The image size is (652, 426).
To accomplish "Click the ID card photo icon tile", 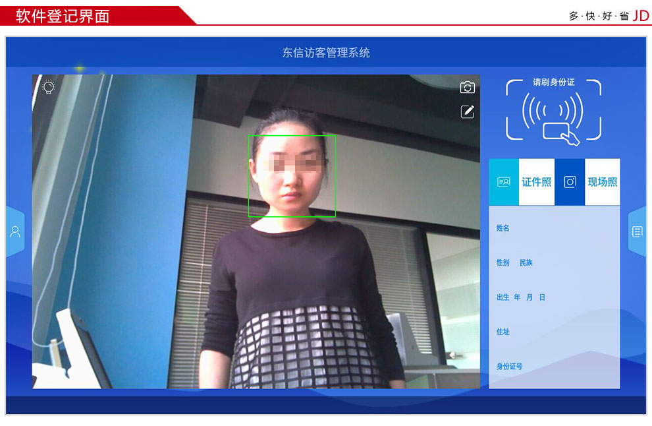I will (504, 182).
